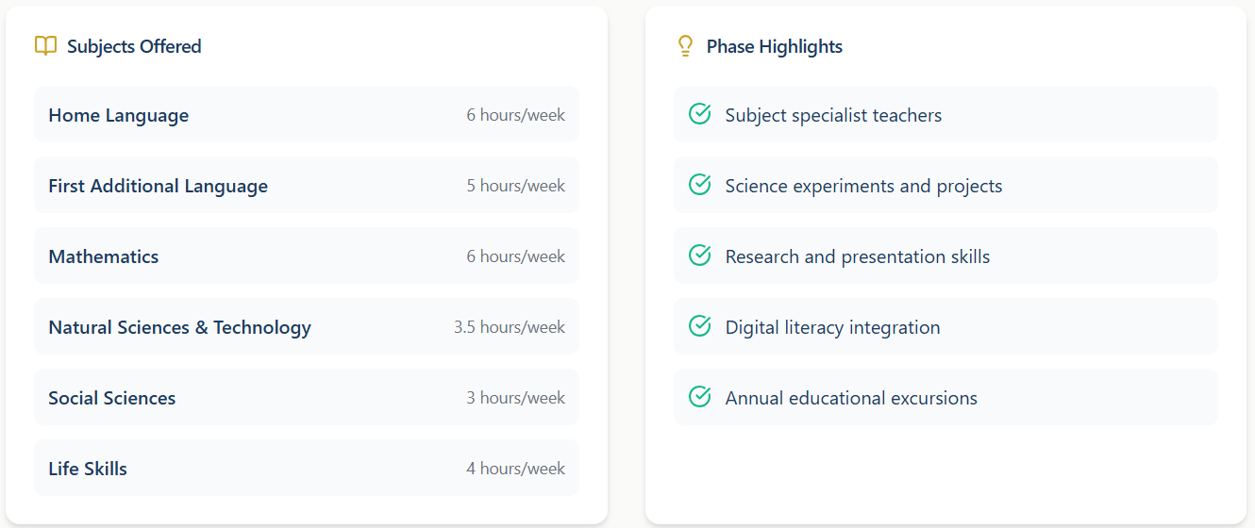
Task: Select the Home Language subject row
Action: [x=307, y=115]
